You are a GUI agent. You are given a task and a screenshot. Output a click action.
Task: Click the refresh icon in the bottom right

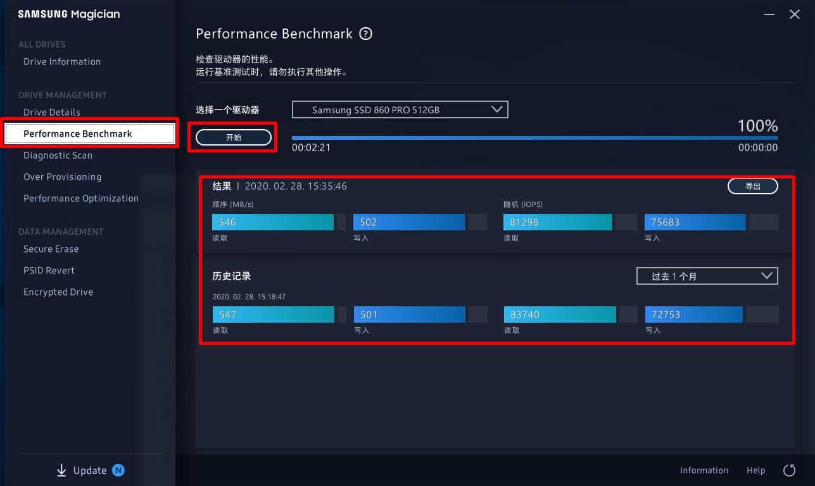coord(789,470)
